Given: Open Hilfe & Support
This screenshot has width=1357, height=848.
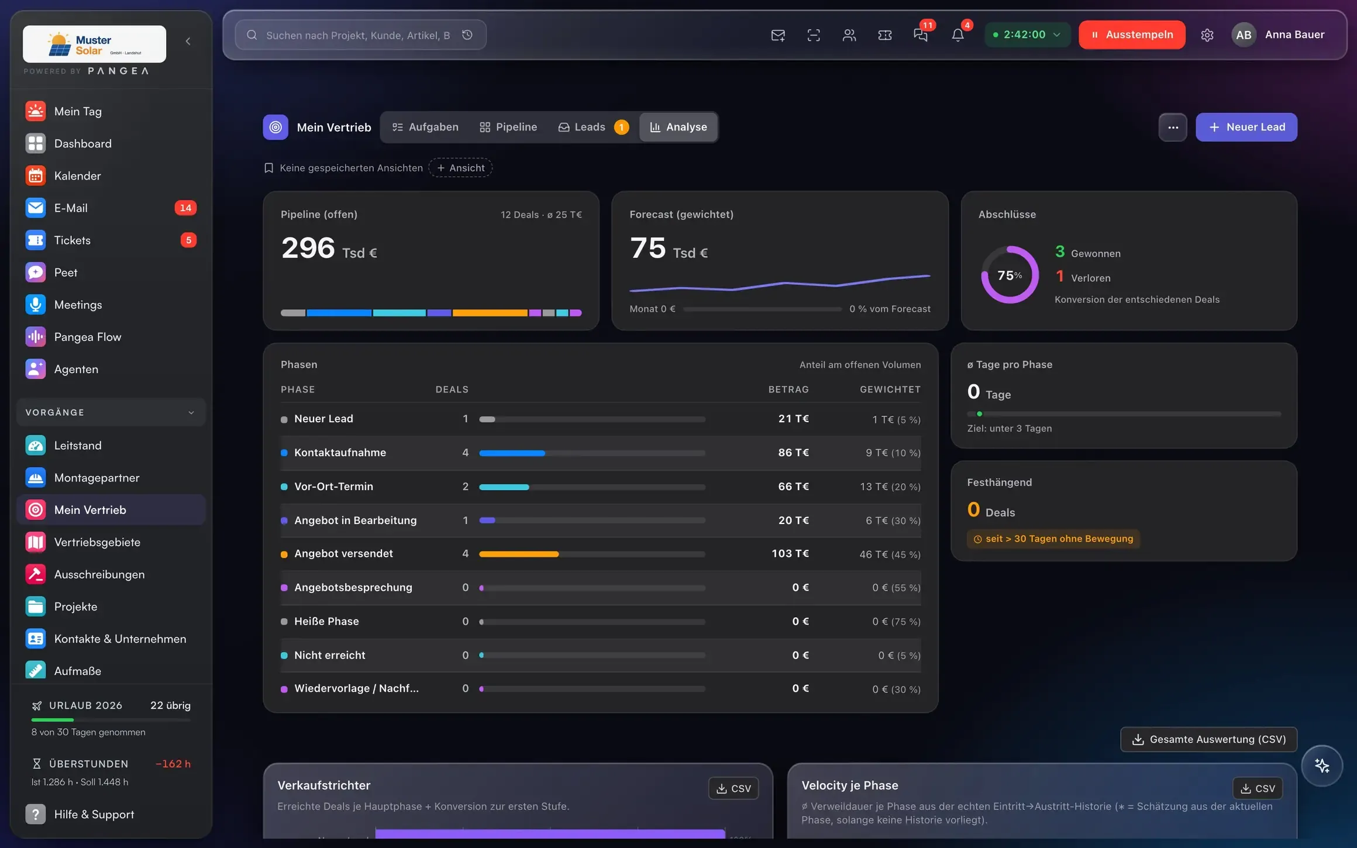Looking at the screenshot, I should click(111, 814).
